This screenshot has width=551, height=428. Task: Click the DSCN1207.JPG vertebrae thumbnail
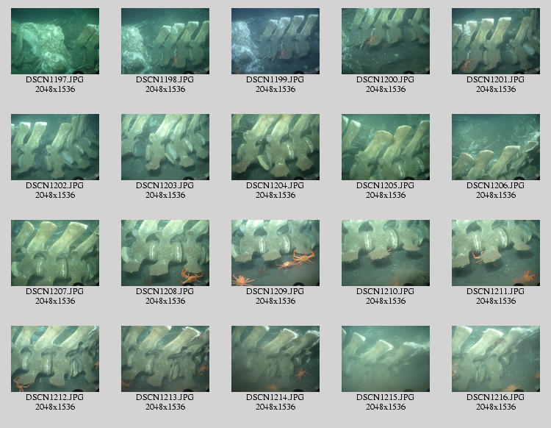(x=55, y=253)
